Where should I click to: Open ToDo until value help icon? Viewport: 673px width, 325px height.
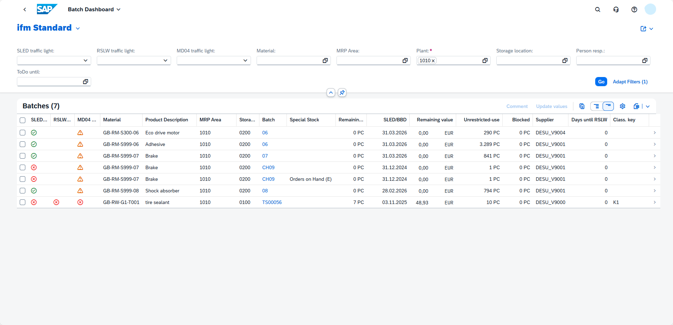pyautogui.click(x=86, y=82)
